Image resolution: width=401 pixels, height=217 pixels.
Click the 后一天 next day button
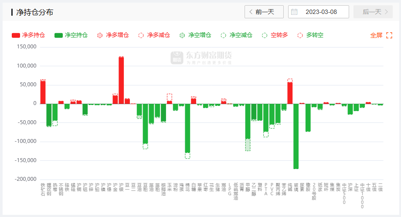pyautogui.click(x=373, y=12)
